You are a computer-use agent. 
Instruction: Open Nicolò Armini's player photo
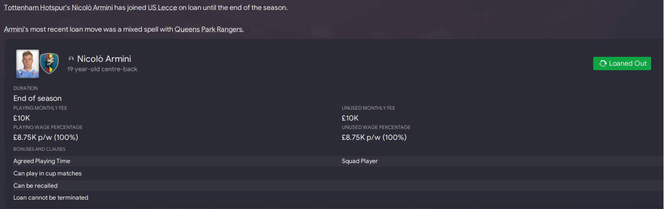[x=27, y=63]
